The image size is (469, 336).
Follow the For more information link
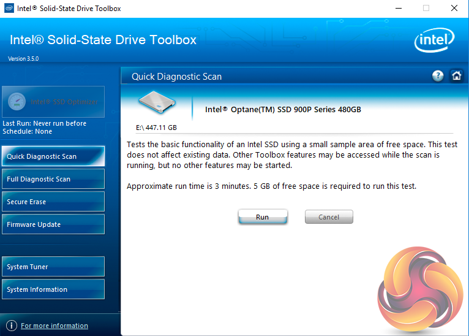[54, 326]
